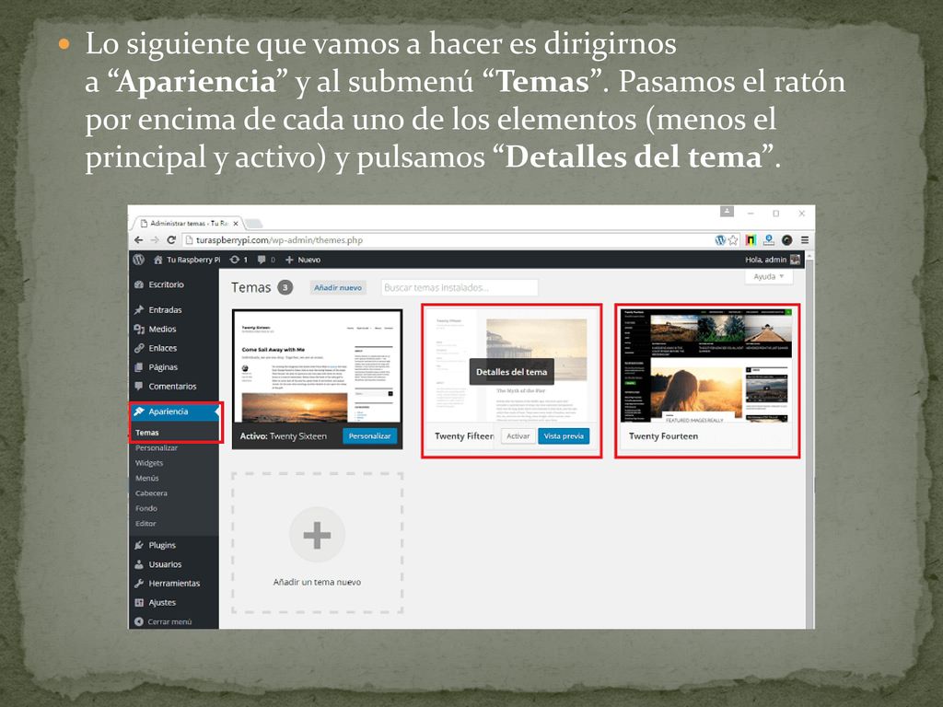Reload the page with the refresh icon

coord(171,240)
